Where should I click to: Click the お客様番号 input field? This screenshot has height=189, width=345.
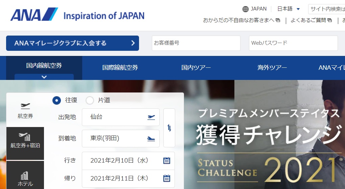tap(196, 43)
